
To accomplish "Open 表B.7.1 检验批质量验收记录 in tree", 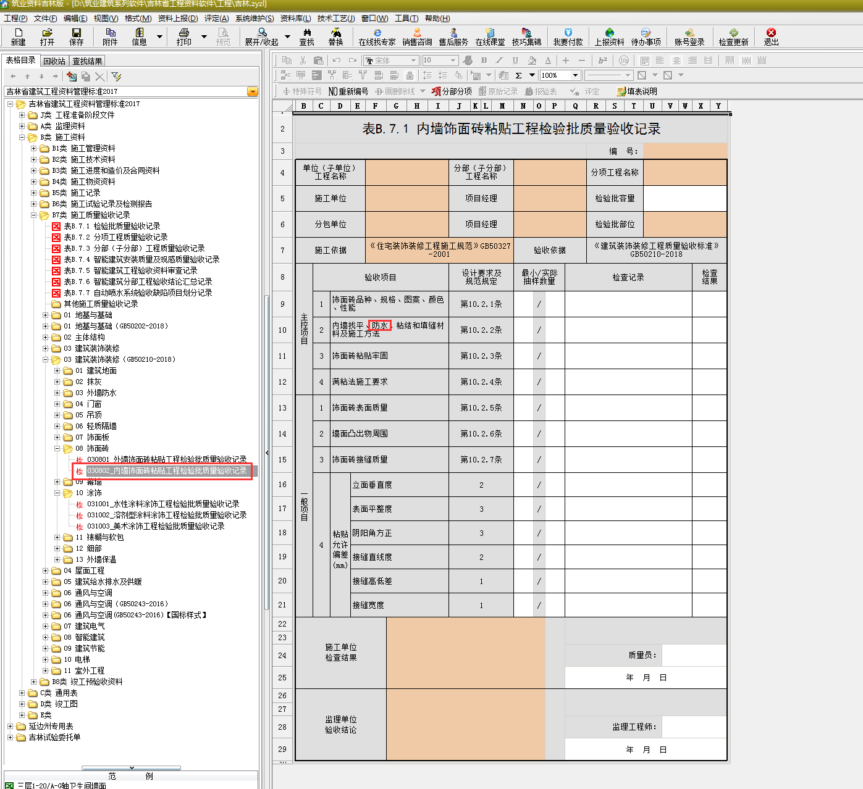I will coord(112,226).
